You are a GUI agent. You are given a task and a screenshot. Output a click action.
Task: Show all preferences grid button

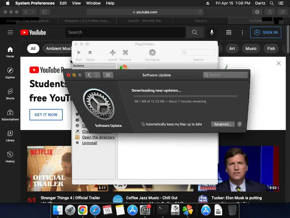click(x=108, y=75)
